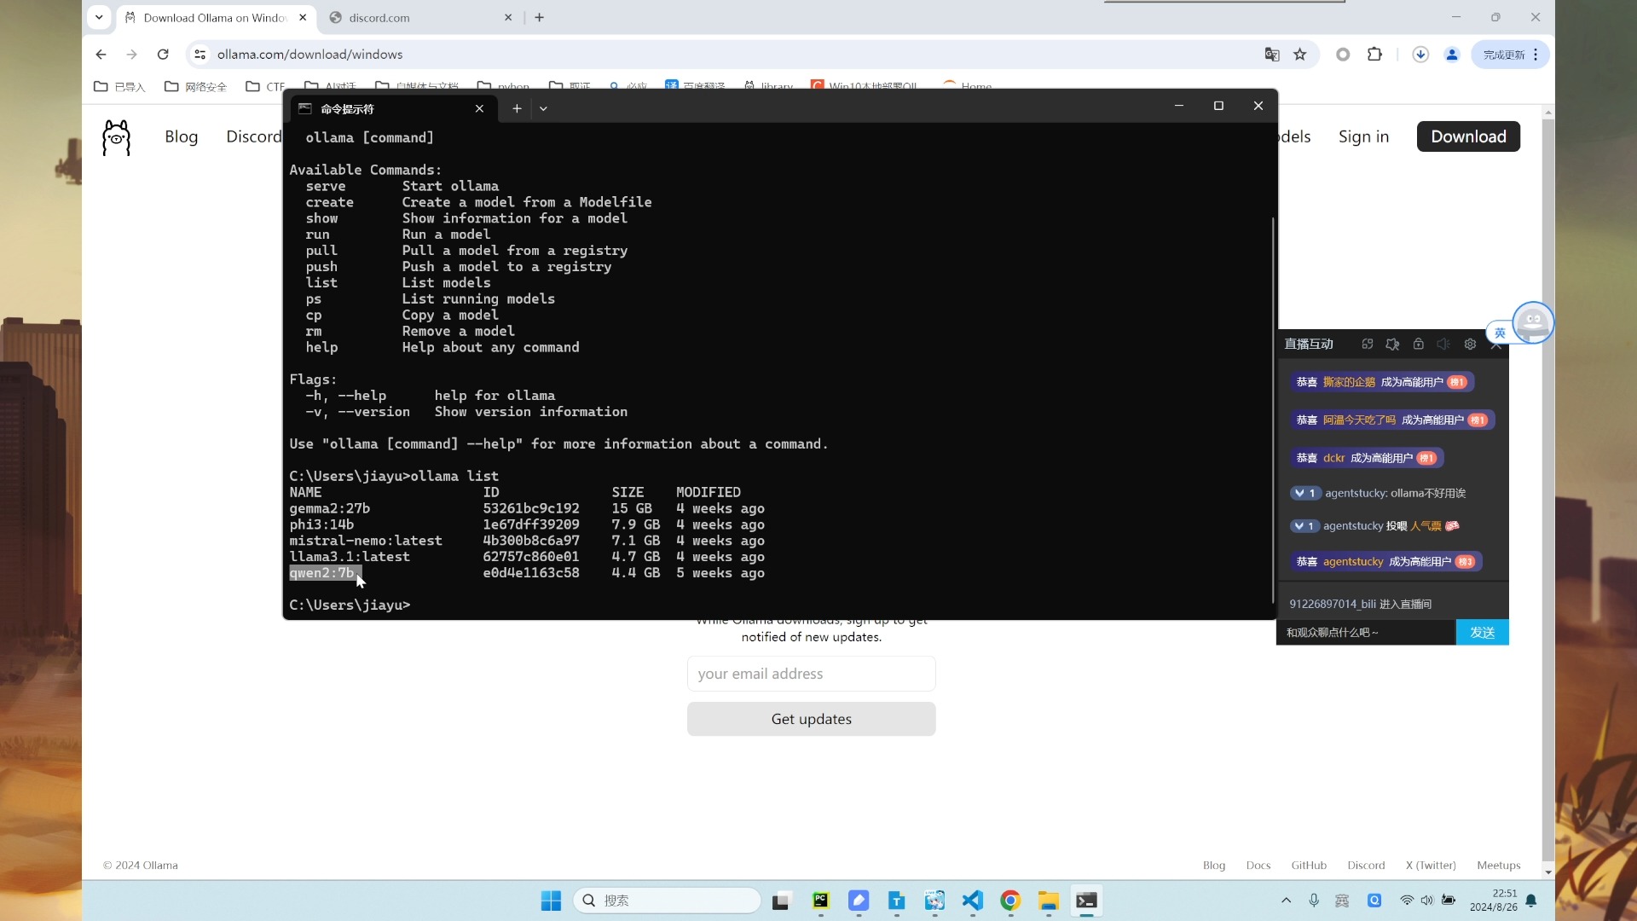Open terminal new-profile dropdown arrow
Image resolution: width=1637 pixels, height=921 pixels.
click(543, 108)
